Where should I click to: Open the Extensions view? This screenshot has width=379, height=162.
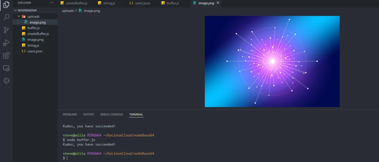click(x=6, y=55)
